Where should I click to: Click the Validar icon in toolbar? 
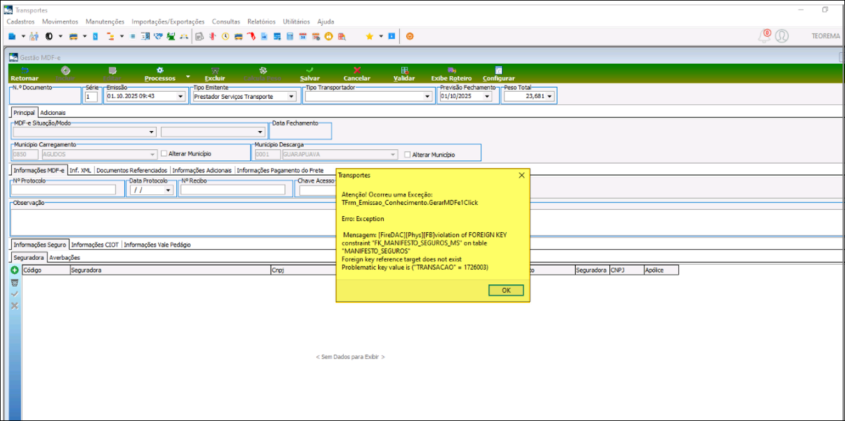click(404, 71)
